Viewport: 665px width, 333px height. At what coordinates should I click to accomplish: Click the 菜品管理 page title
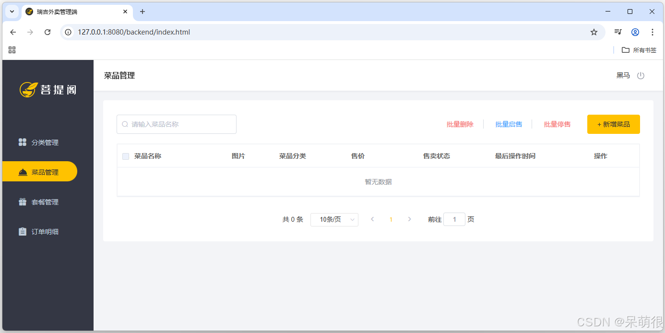[x=119, y=75]
